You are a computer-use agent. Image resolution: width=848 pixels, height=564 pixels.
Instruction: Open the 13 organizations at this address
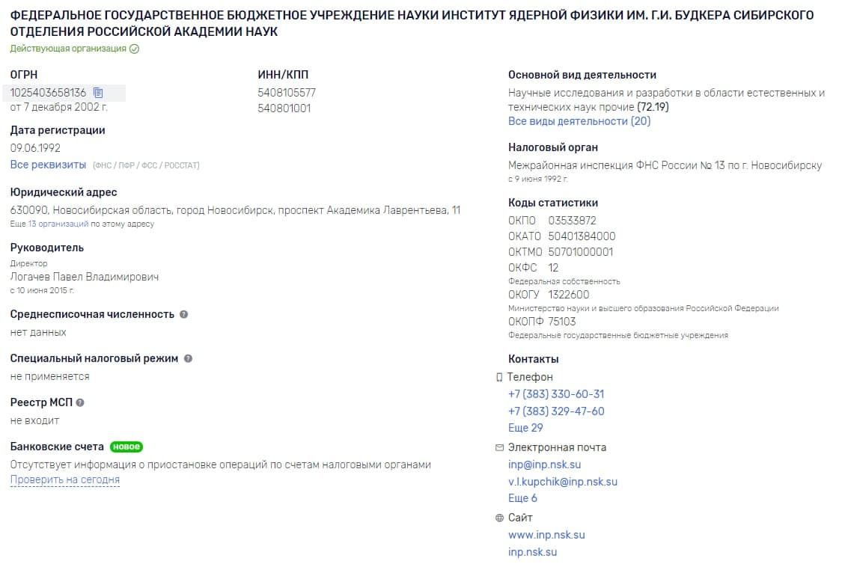click(58, 224)
